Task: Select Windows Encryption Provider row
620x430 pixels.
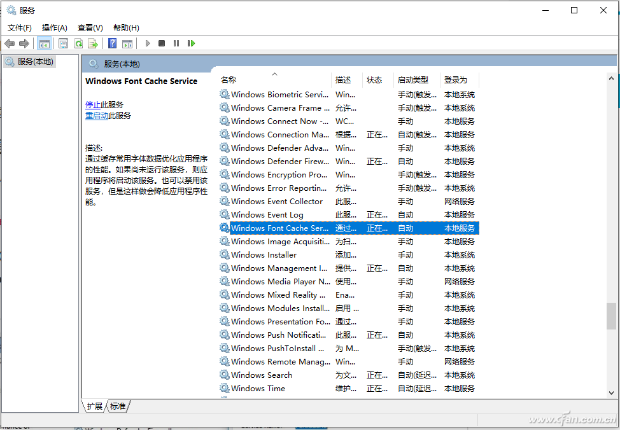Action: (x=349, y=174)
